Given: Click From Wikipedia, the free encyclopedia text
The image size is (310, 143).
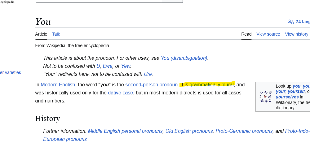Looking at the screenshot, I should pyautogui.click(x=72, y=45).
